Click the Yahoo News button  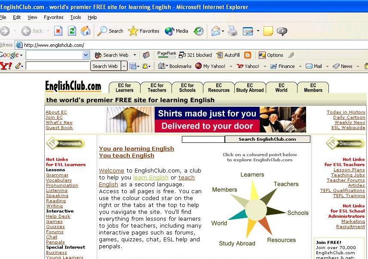pyautogui.click(x=343, y=66)
